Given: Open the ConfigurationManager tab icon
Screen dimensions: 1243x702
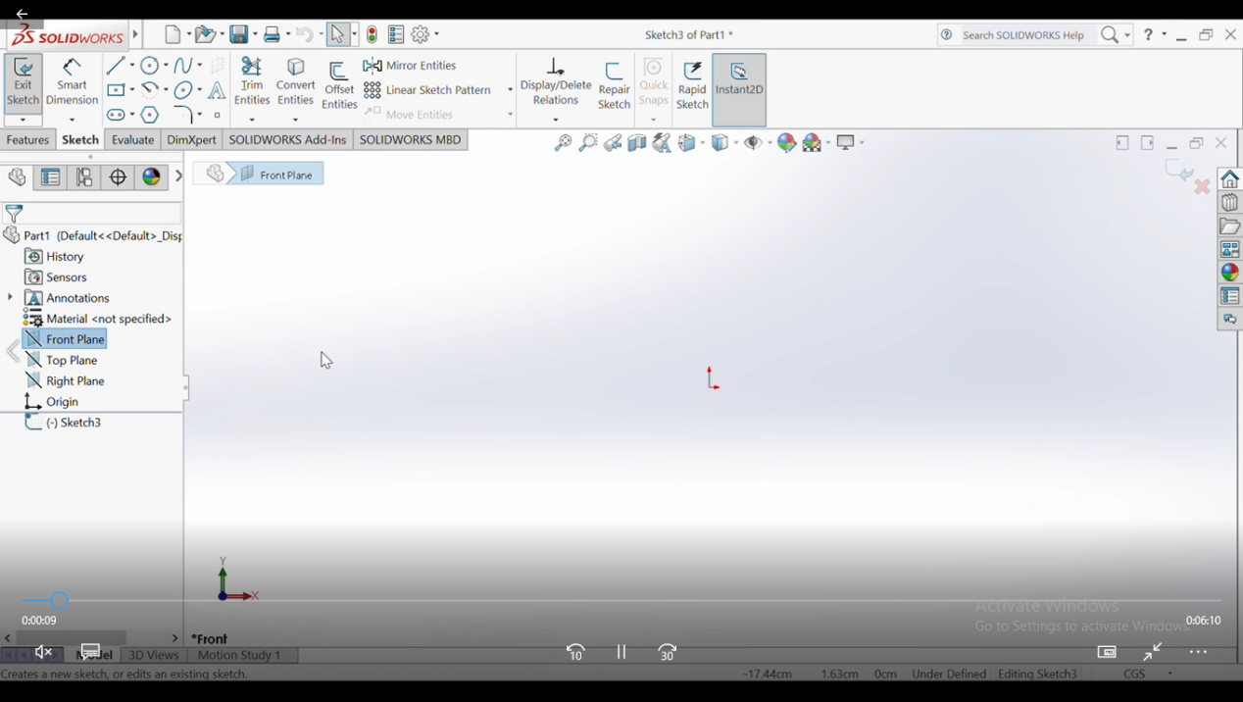Looking at the screenshot, I should (x=84, y=177).
